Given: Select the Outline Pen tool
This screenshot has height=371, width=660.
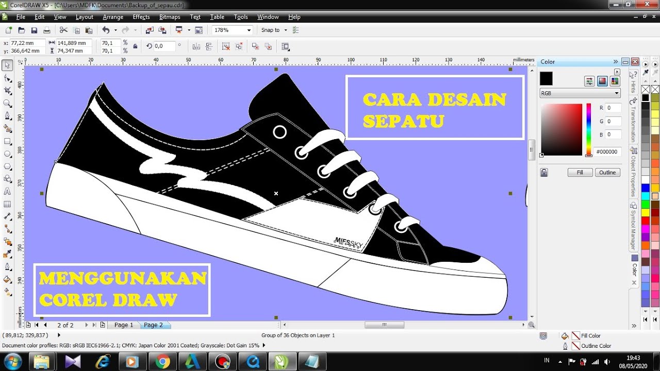Looking at the screenshot, I should pyautogui.click(x=7, y=267).
